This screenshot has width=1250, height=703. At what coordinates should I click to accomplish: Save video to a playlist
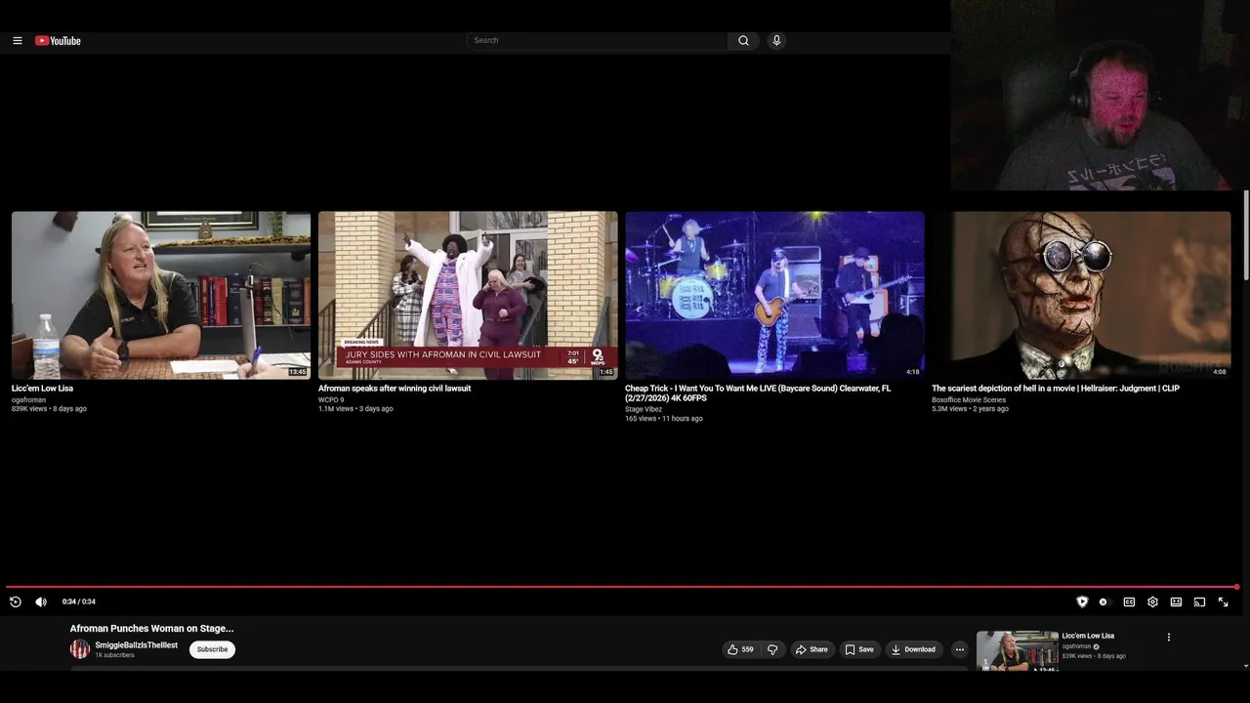[859, 649]
